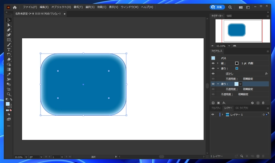Swap fill and stroke colors
The image size is (275, 163).
point(11,99)
